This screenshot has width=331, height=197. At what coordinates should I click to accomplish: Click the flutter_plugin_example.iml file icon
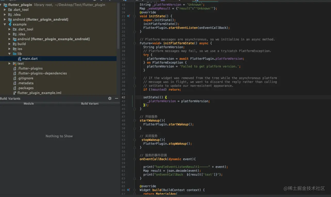pyautogui.click(x=15, y=93)
